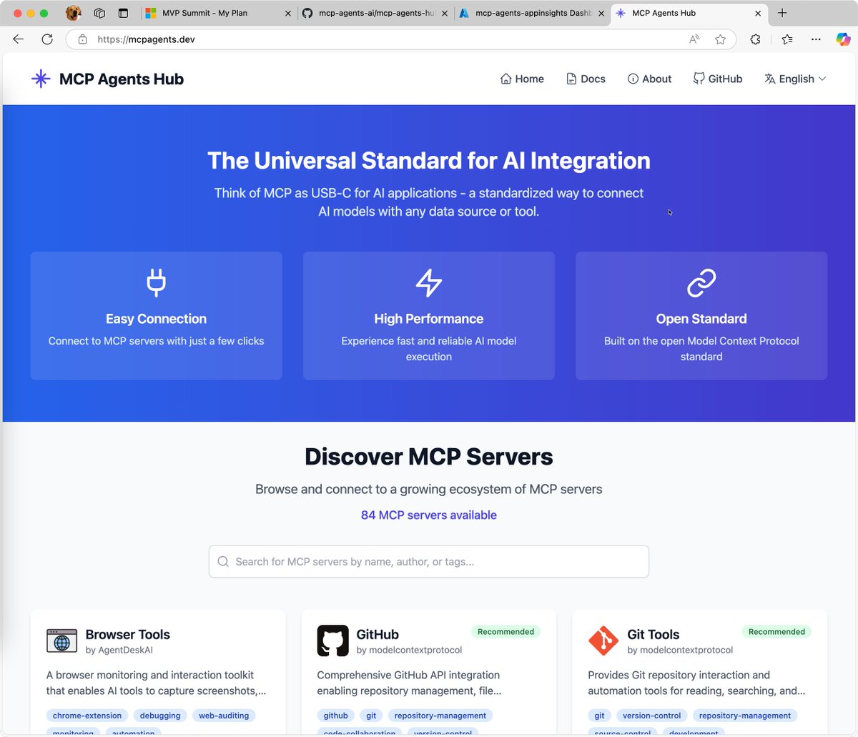Open the GitHub link in navbar
The width and height of the screenshot is (858, 737).
click(718, 79)
